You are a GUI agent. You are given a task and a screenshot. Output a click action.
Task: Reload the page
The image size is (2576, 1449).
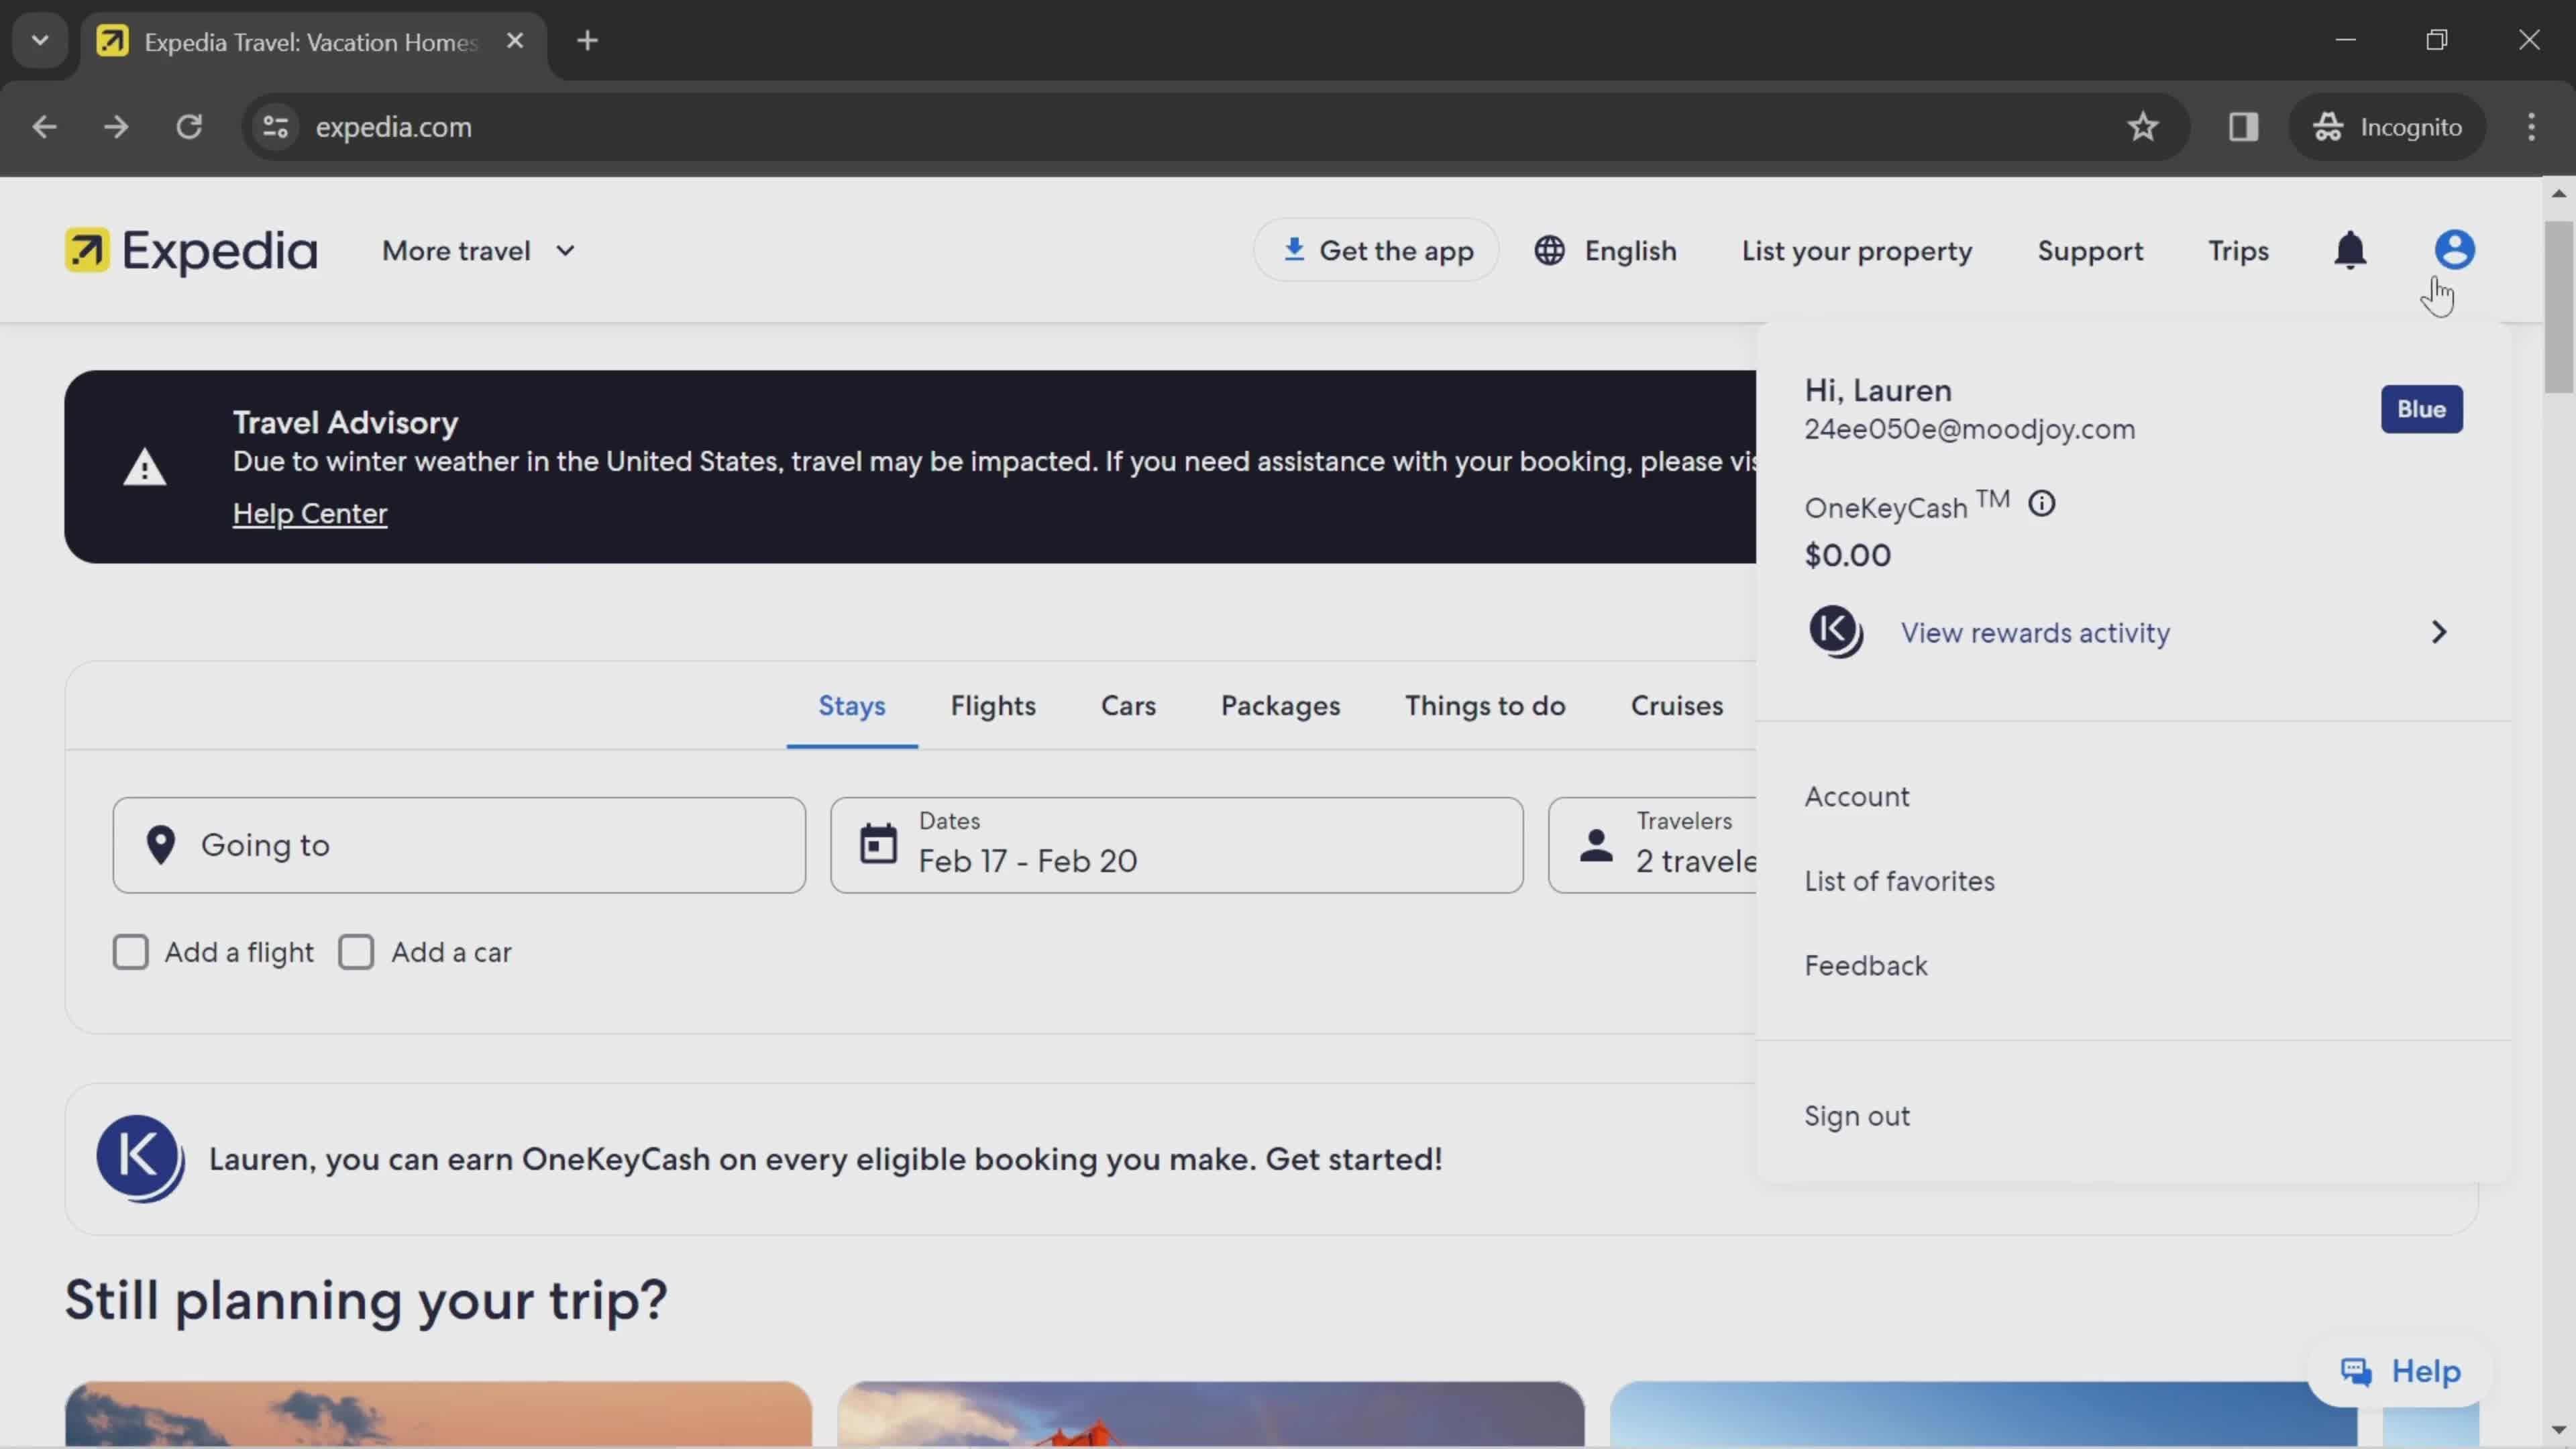(189, 127)
